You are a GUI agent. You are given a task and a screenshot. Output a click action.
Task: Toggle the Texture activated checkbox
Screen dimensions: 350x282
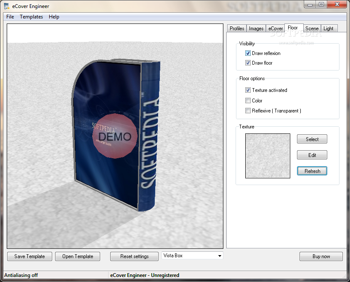(x=248, y=90)
